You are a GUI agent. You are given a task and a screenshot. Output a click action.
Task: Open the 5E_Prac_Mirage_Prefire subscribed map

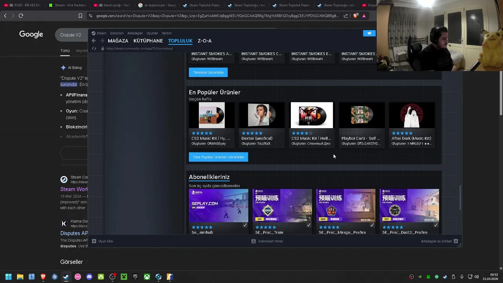click(x=346, y=206)
